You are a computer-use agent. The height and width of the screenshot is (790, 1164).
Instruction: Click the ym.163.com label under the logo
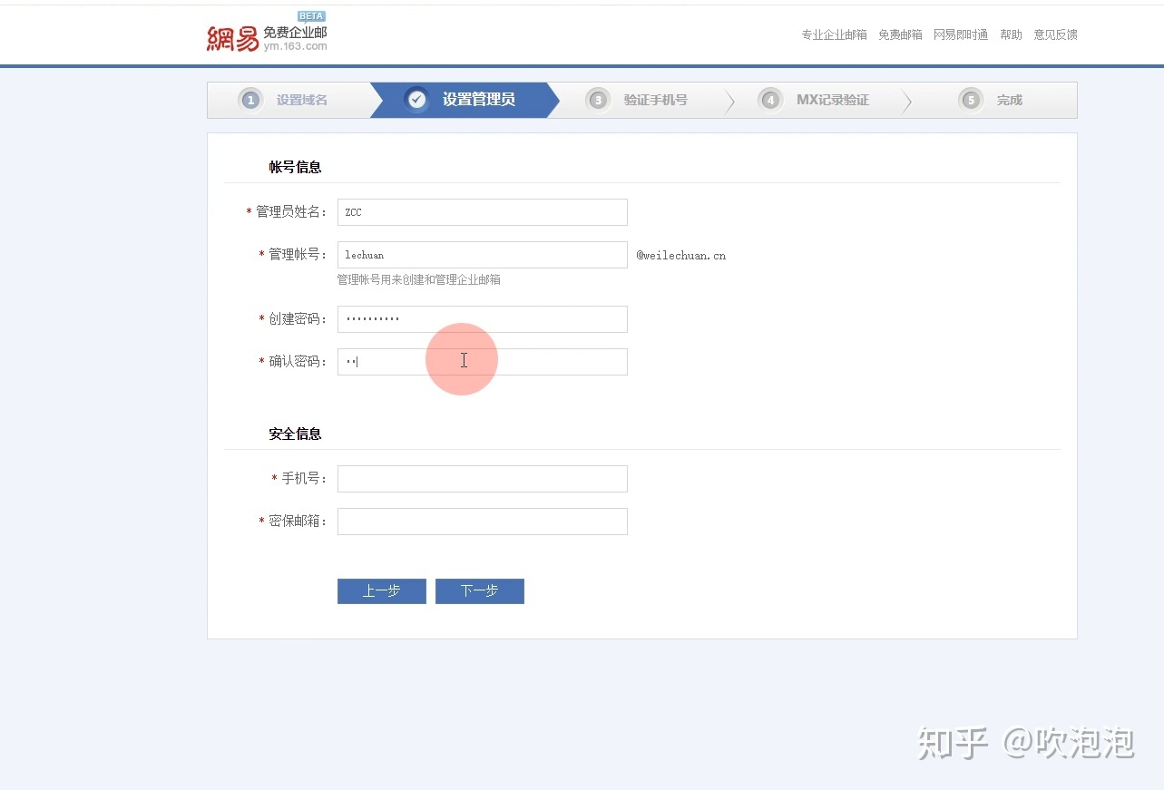pyautogui.click(x=295, y=45)
